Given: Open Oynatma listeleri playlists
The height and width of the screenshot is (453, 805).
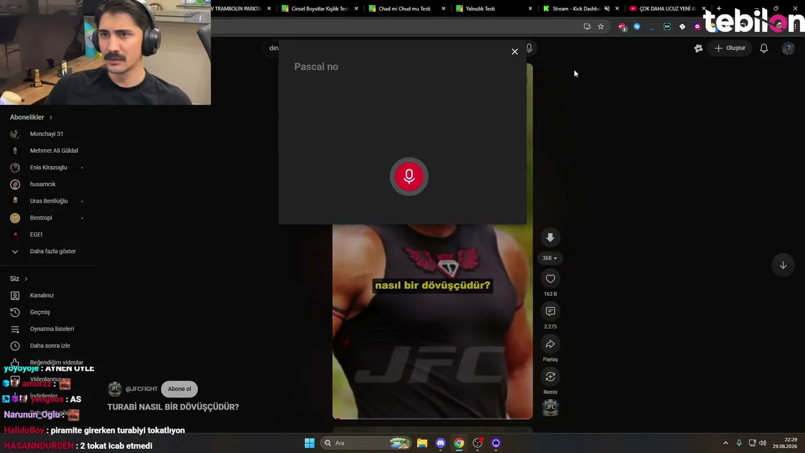Looking at the screenshot, I should pos(52,329).
